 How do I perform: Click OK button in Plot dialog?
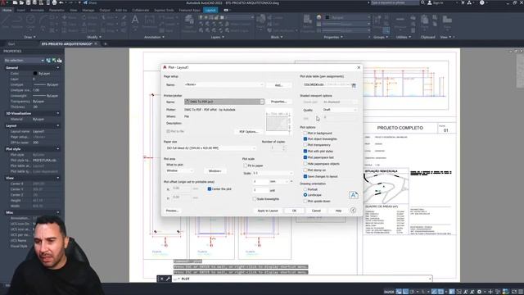point(294,211)
